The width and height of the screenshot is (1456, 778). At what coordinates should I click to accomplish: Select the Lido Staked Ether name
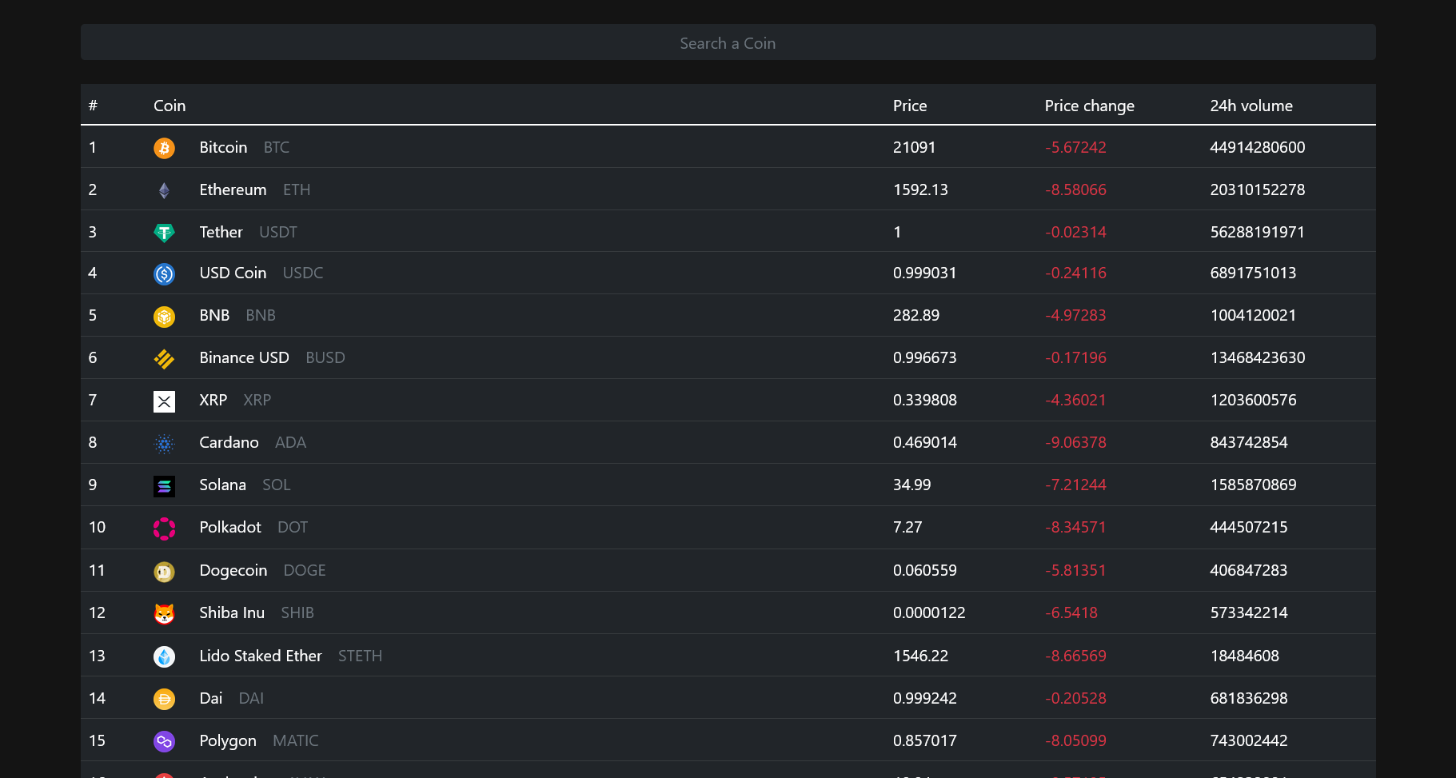pos(261,656)
